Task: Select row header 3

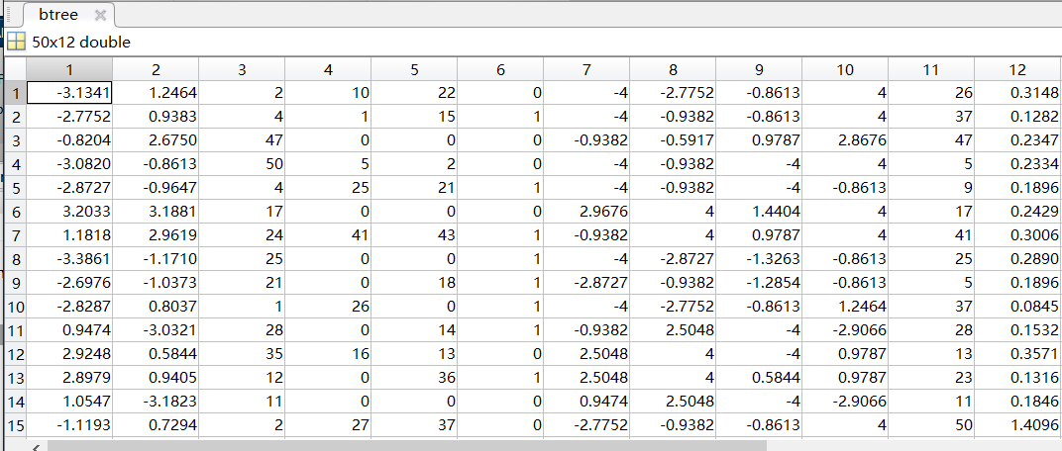Action: [x=16, y=140]
